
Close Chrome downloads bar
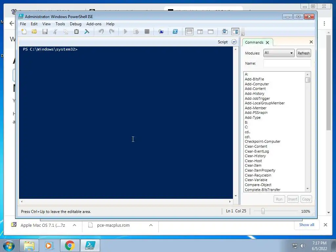325,225
